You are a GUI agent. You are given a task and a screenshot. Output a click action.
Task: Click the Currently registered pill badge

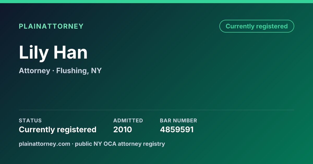[257, 26]
